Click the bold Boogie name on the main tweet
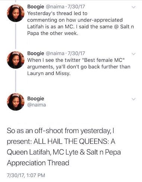Image resolution: width=142 pixels, height=182 pixels. (36, 99)
